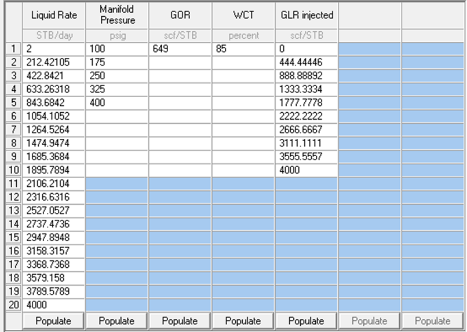Click GLR injected cell in row 10

tap(307, 170)
